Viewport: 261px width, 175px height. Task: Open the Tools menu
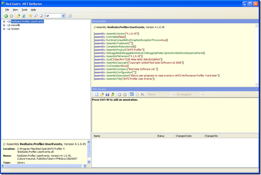tap(25, 10)
